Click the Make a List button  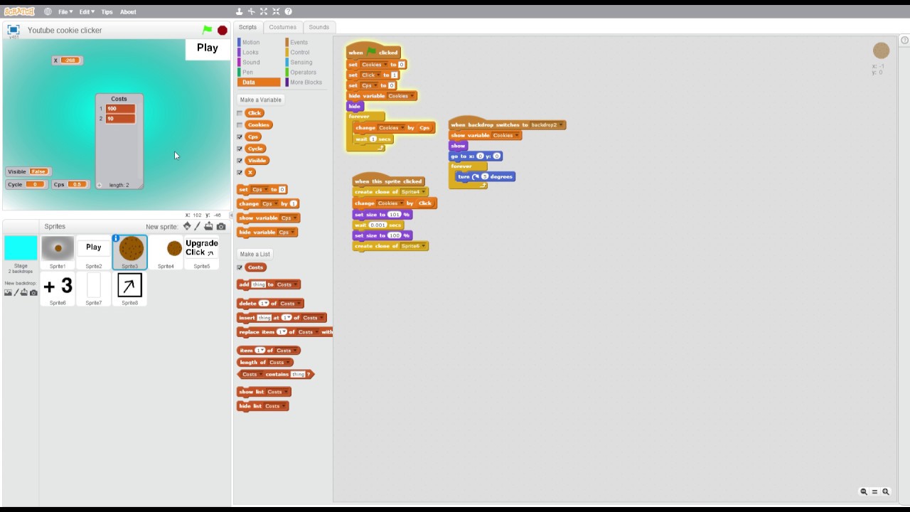pyautogui.click(x=255, y=254)
